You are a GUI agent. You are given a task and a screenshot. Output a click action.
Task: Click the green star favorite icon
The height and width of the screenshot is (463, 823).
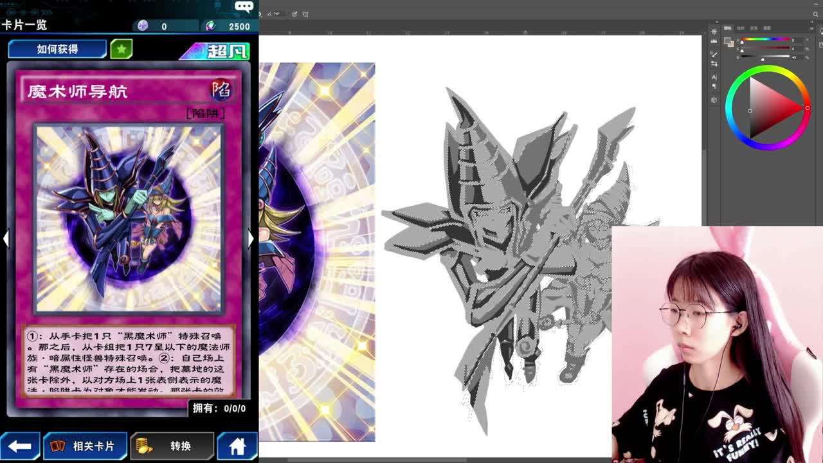(121, 49)
